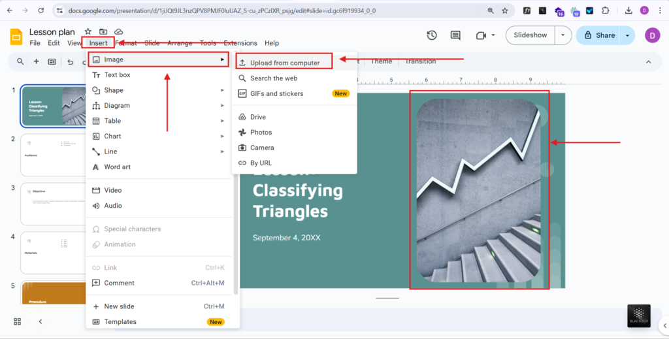Click the browser back arrow
The image size is (669, 339).
(x=10, y=10)
